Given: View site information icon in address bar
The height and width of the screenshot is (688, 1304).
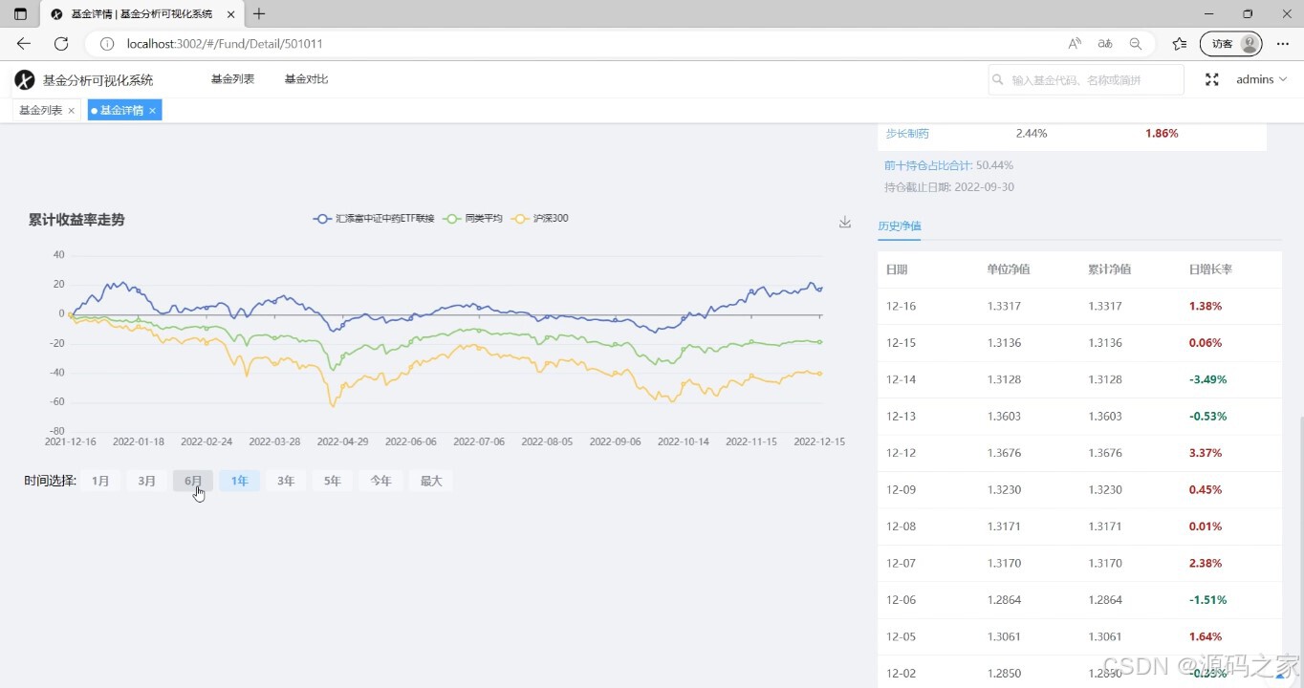Looking at the screenshot, I should tap(107, 44).
